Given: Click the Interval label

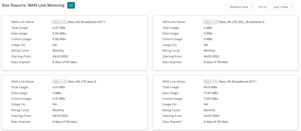Looking at the screenshot, I should click(x=262, y=7).
